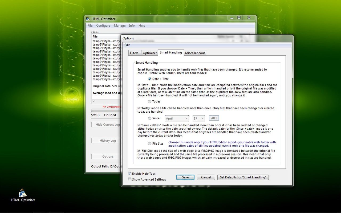Choose the 'Since:' radio button
The width and height of the screenshot is (341, 213).
150,118
